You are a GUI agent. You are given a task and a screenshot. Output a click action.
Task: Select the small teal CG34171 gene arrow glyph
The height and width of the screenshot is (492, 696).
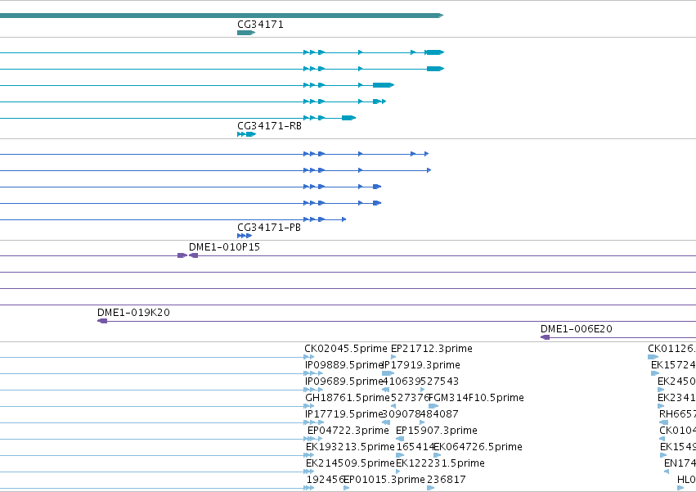pos(246,33)
